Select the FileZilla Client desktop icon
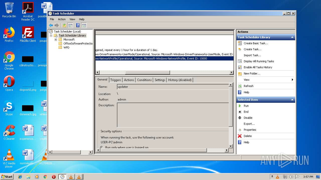Image resolution: width=321 pixels, height=180 pixels. [x=28, y=34]
